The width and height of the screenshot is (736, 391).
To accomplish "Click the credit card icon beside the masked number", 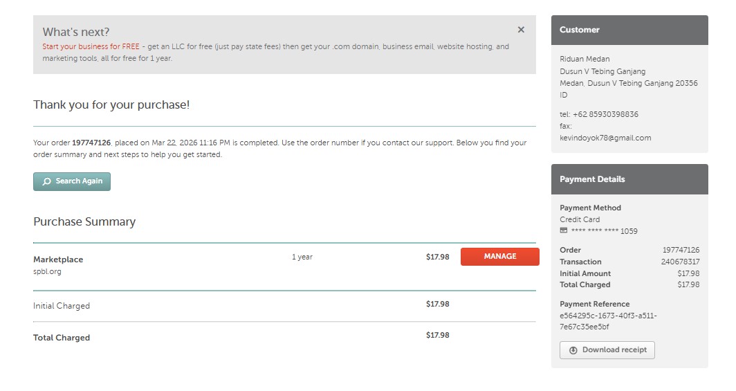I will 564,231.
